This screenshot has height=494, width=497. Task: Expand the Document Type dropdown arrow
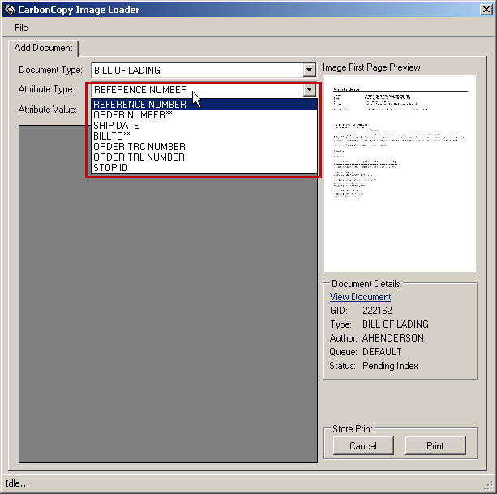click(308, 71)
